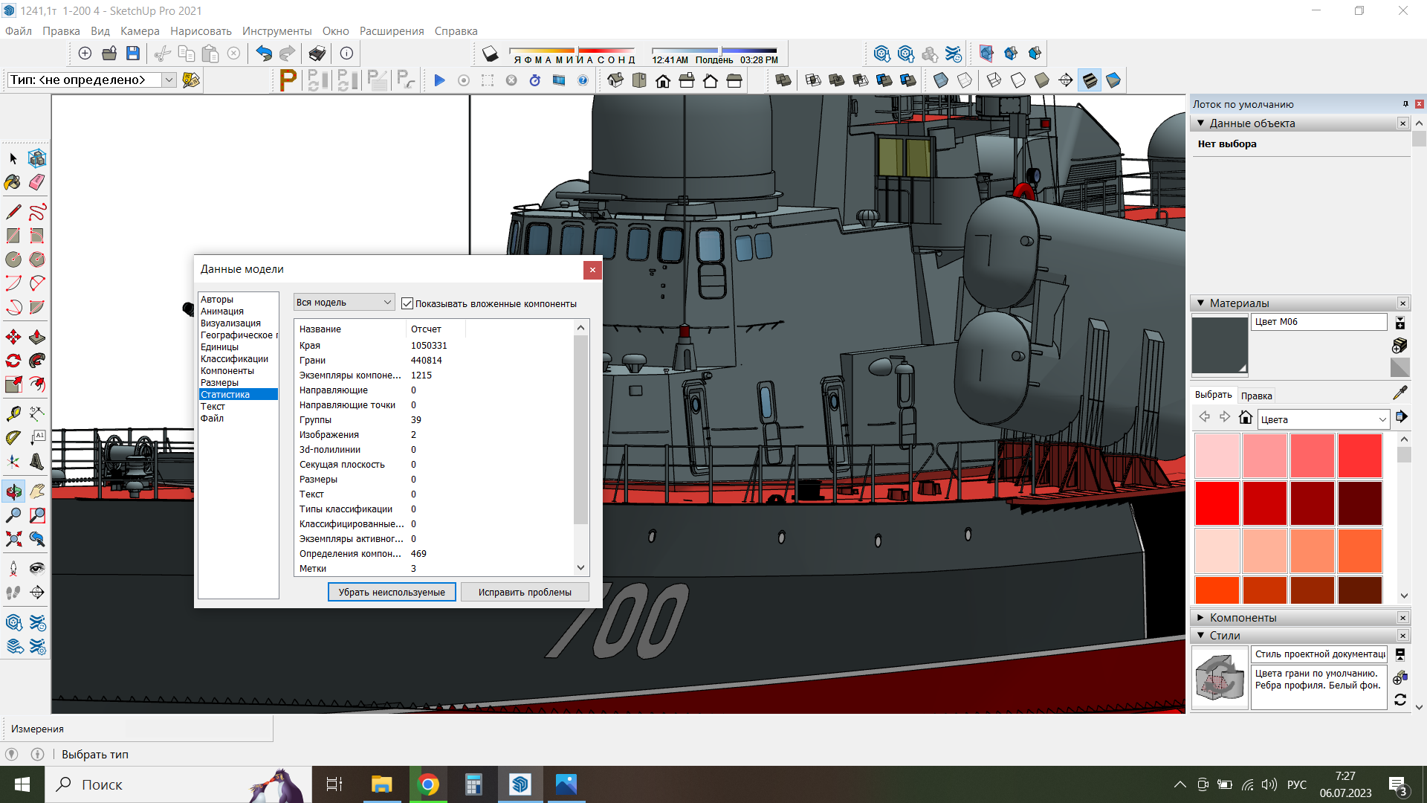Click the Play animation button in toolbar

click(439, 80)
